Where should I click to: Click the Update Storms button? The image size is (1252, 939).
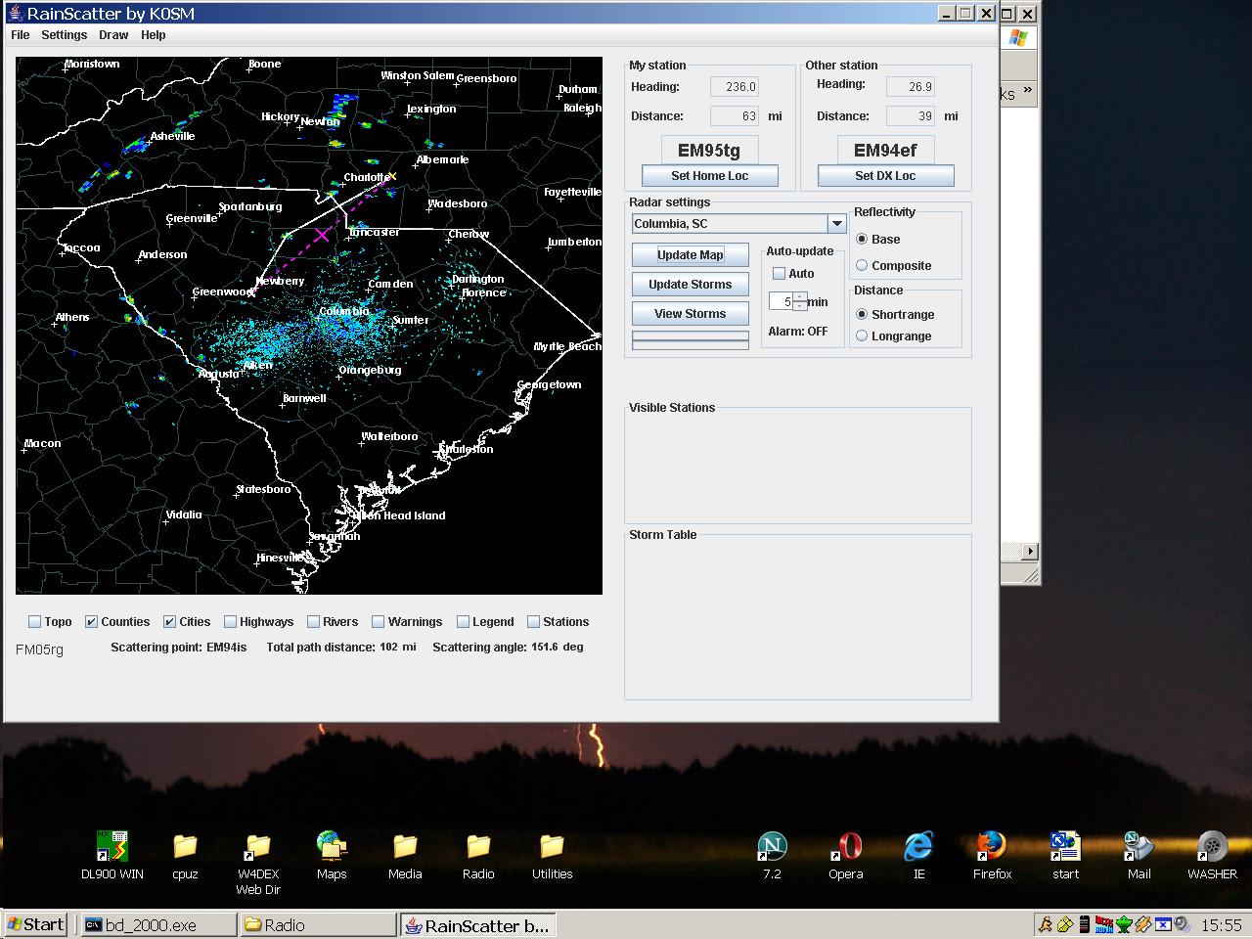pos(690,285)
